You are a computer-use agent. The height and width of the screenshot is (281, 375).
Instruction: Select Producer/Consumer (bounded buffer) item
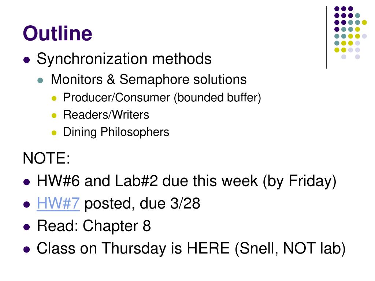pos(162,98)
